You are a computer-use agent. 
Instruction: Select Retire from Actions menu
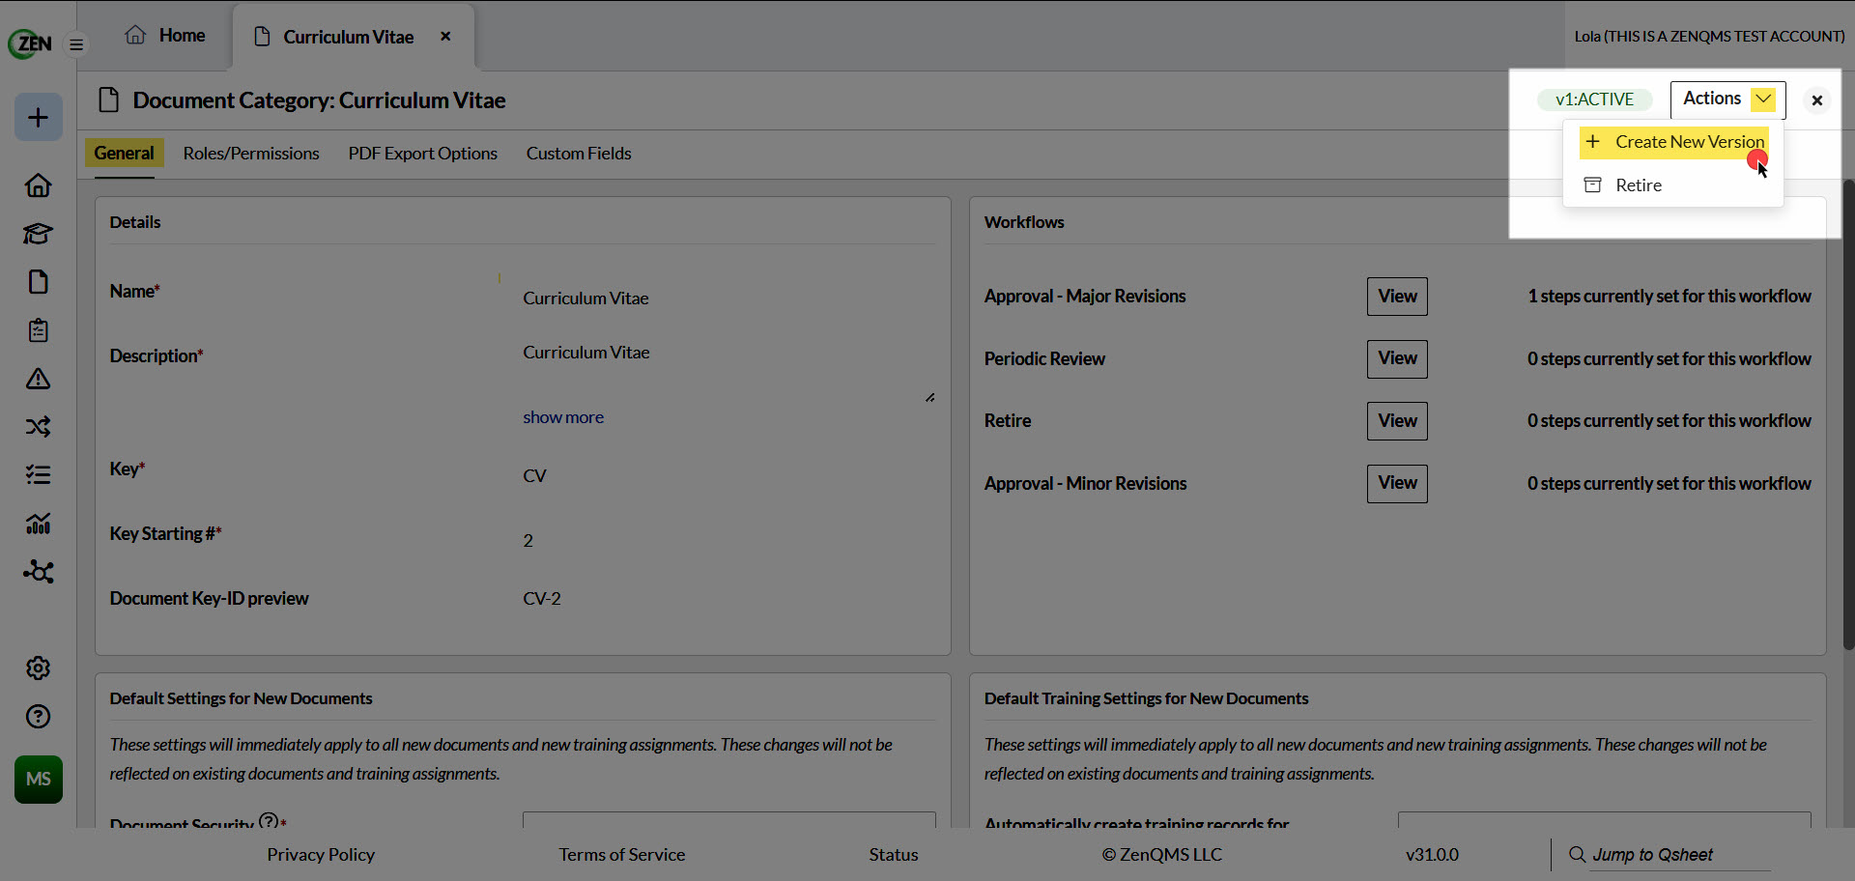pos(1624,185)
